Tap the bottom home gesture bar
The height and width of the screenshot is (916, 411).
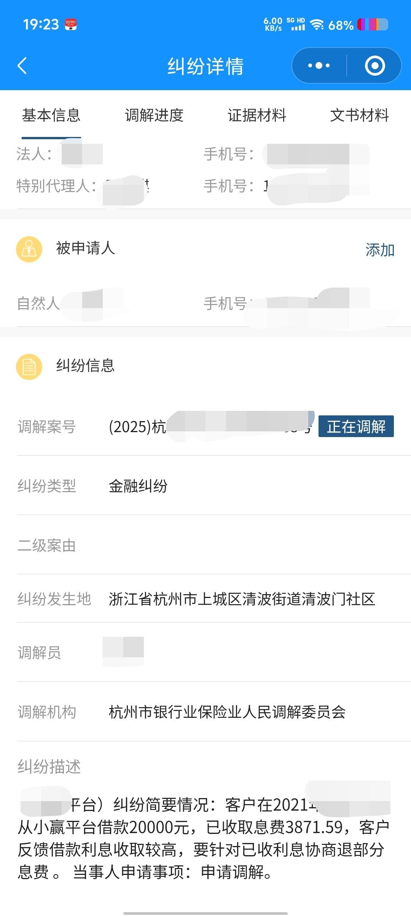(x=205, y=913)
